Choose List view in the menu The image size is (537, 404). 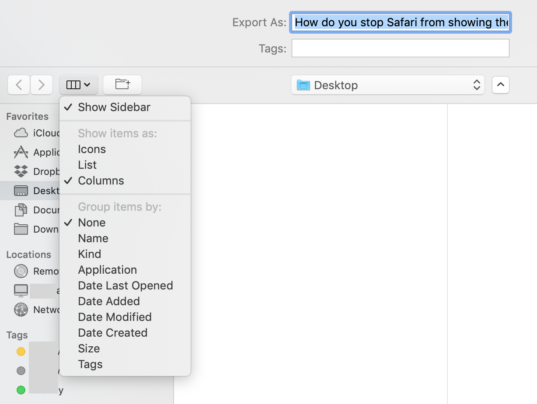coord(125,165)
